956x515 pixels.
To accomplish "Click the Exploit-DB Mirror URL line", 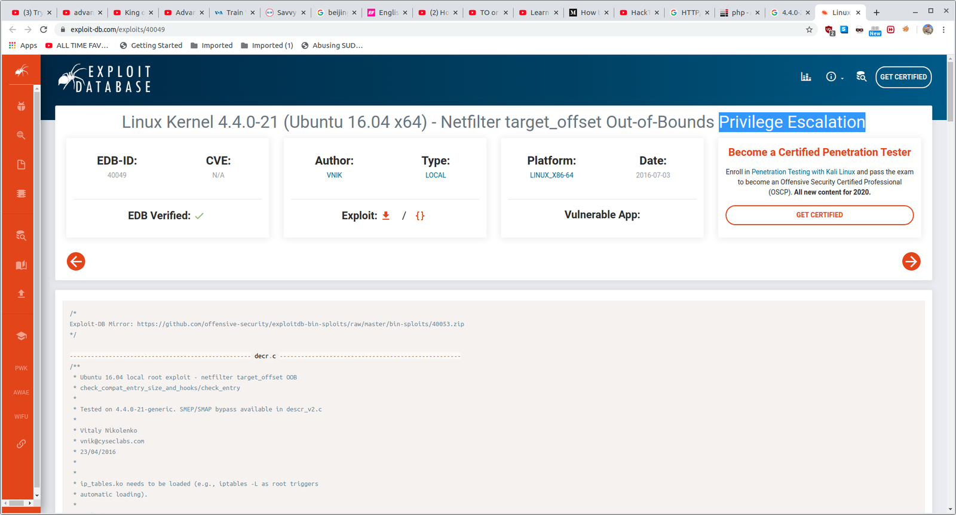I will 267,324.
